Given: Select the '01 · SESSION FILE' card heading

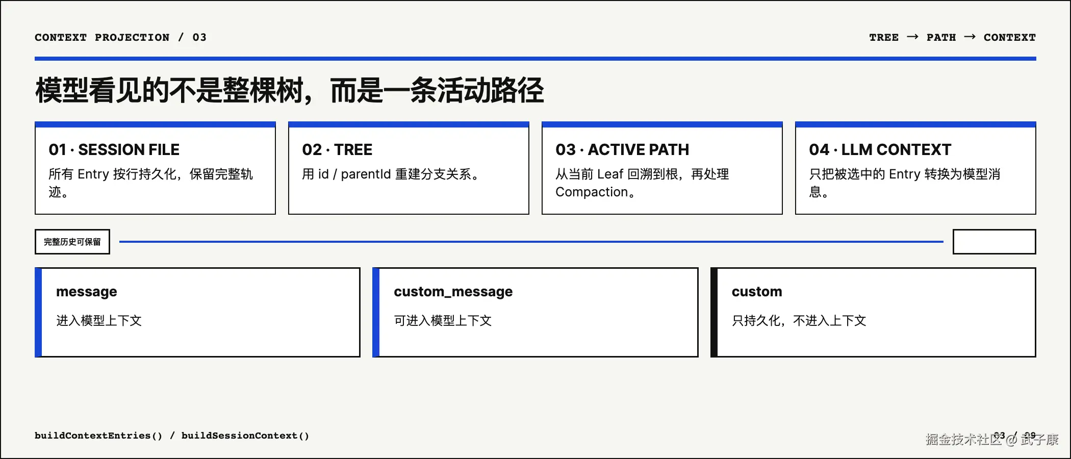Looking at the screenshot, I should (114, 149).
